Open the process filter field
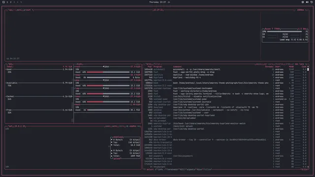Screen dimensions: 315x177 [157, 64]
